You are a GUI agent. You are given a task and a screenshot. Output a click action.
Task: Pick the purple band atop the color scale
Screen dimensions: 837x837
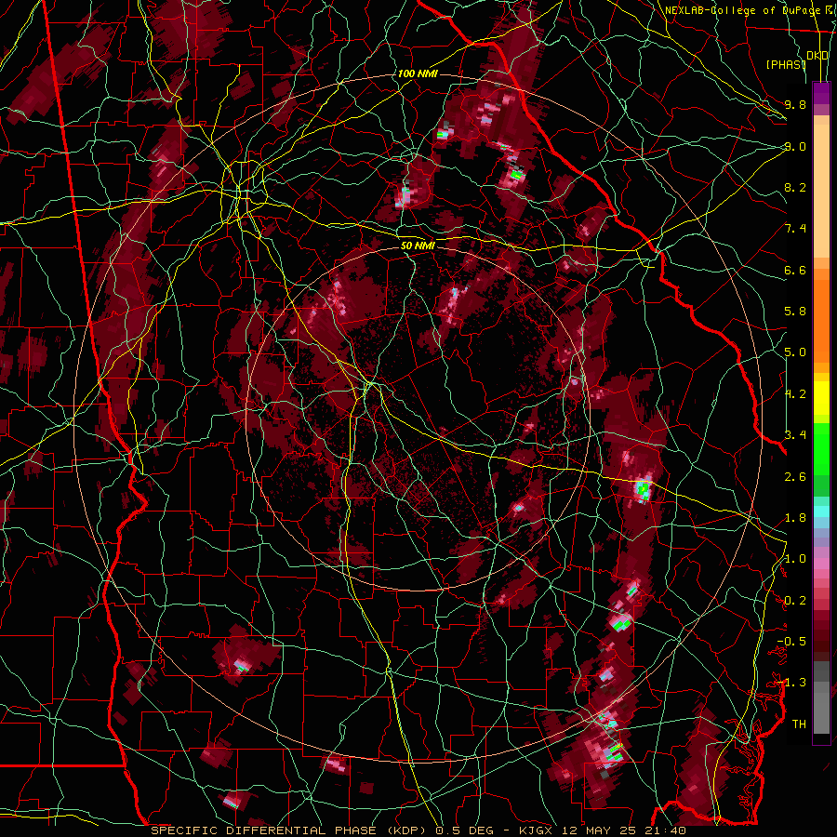[x=821, y=93]
